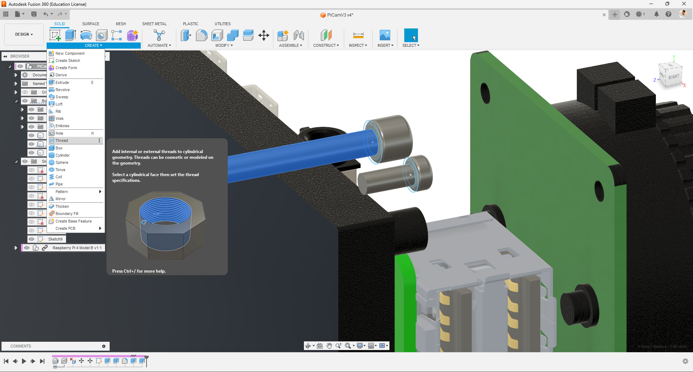Select the Revolve tool in the toolbar
This screenshot has height=372, width=693.
click(x=86, y=35)
